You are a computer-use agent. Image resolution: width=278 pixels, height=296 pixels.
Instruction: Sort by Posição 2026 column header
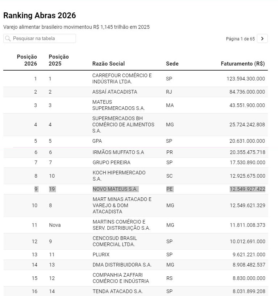pyautogui.click(x=27, y=60)
